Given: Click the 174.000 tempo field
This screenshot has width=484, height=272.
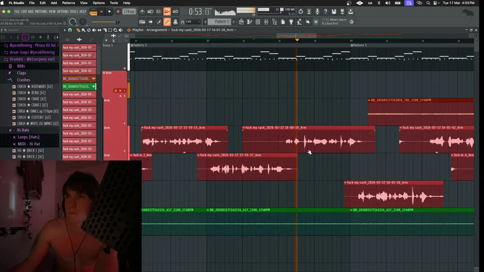Looking at the screenshot, I should coord(129,12).
